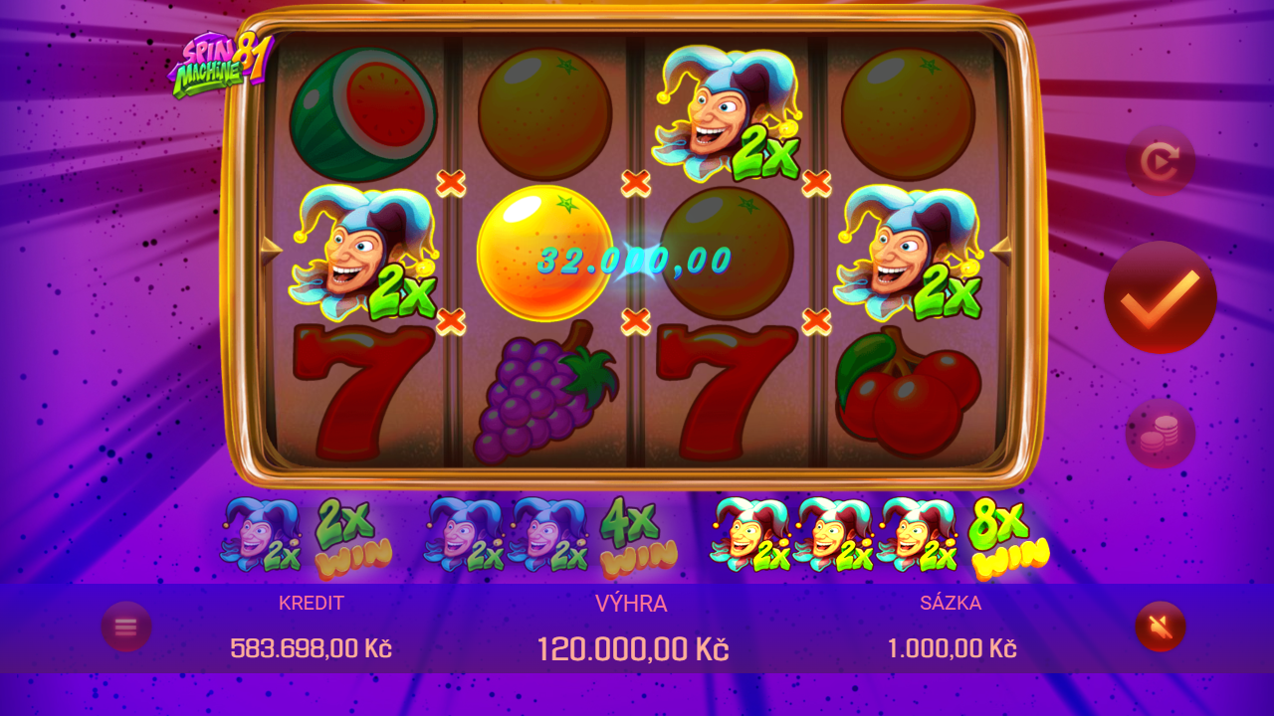Click the 8x WIN three jokers indicator
Image resolution: width=1274 pixels, height=716 pixels.
tap(880, 538)
